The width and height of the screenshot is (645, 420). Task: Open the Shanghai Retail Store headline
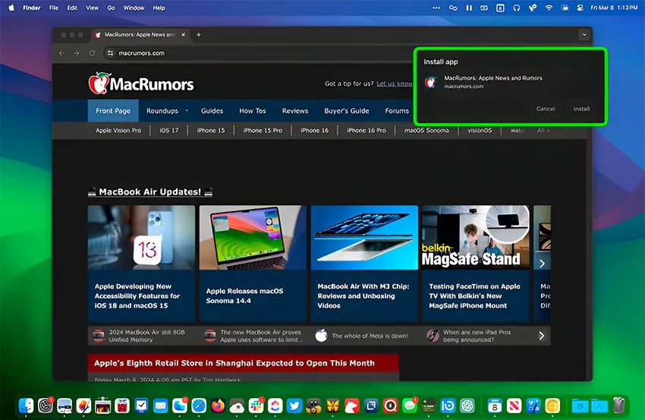(x=234, y=363)
